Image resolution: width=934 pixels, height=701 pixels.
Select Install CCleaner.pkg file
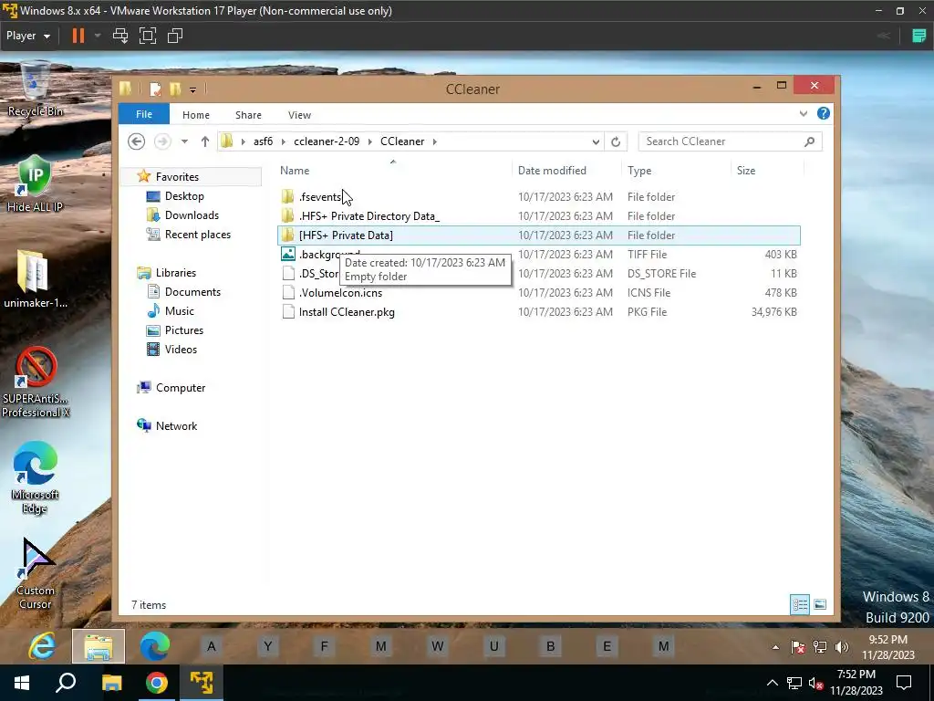coord(539,312)
